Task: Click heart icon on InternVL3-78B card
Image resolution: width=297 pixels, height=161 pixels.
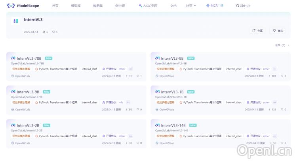Action: pyautogui.click(x=138, y=76)
